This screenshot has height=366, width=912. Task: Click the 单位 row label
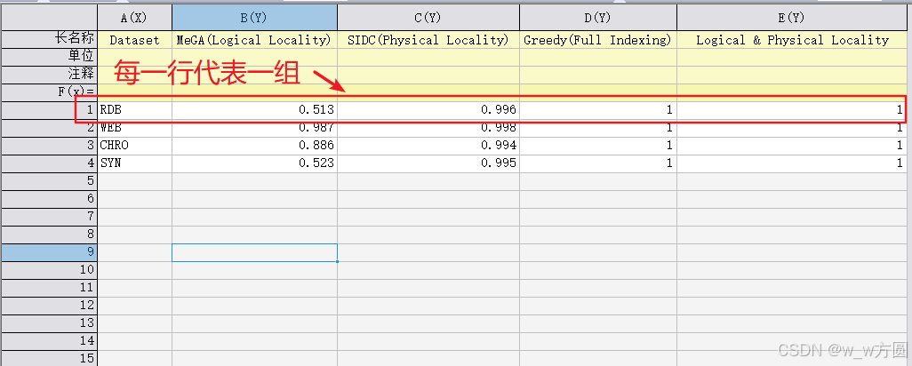tap(49, 57)
